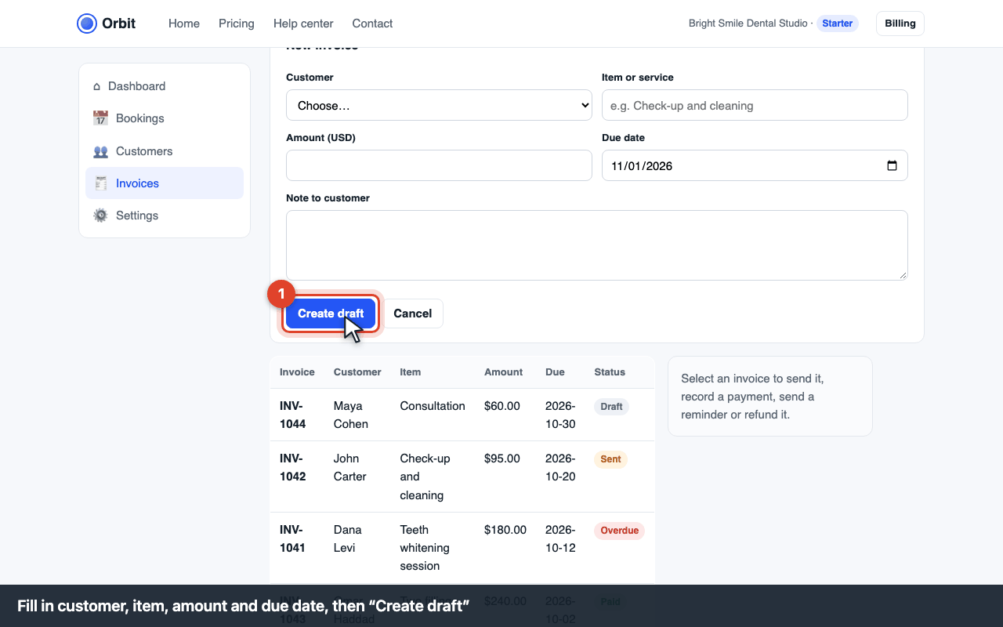1003x627 pixels.
Task: Focus the Item or service field
Action: pos(755,105)
